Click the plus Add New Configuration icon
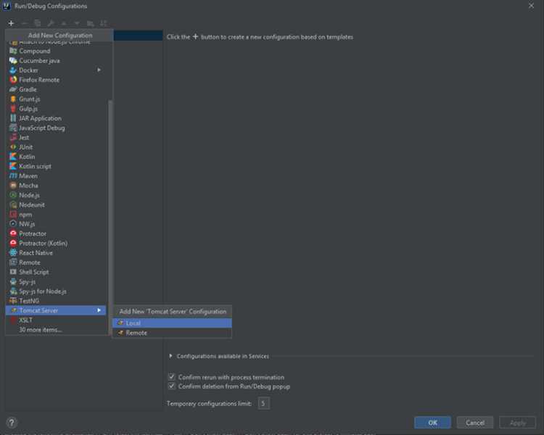This screenshot has width=544, height=435. (11, 23)
